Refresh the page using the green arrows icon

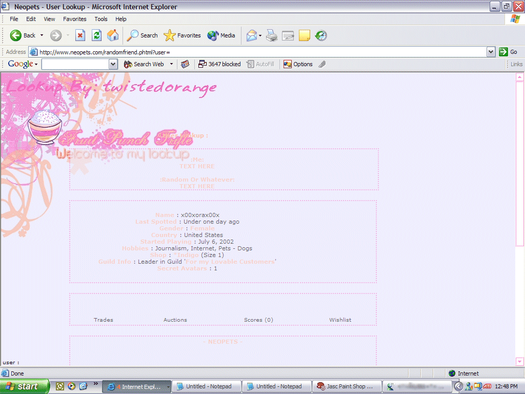[97, 35]
